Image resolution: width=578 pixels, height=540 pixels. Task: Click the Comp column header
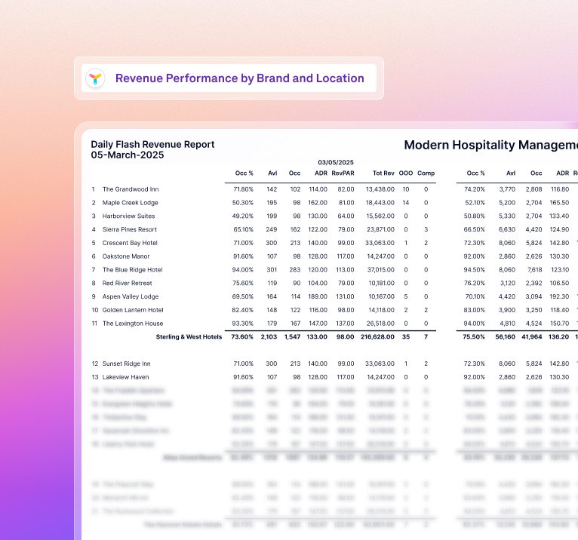pos(426,173)
